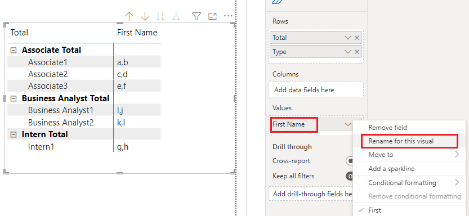
Task: Click the First Name column header
Action: (137, 33)
